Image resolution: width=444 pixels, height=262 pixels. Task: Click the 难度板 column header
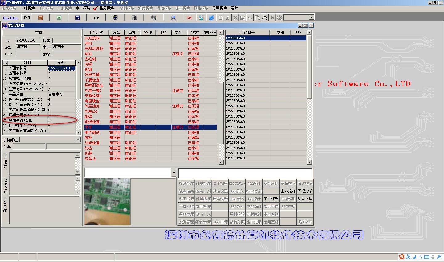[x=210, y=33]
